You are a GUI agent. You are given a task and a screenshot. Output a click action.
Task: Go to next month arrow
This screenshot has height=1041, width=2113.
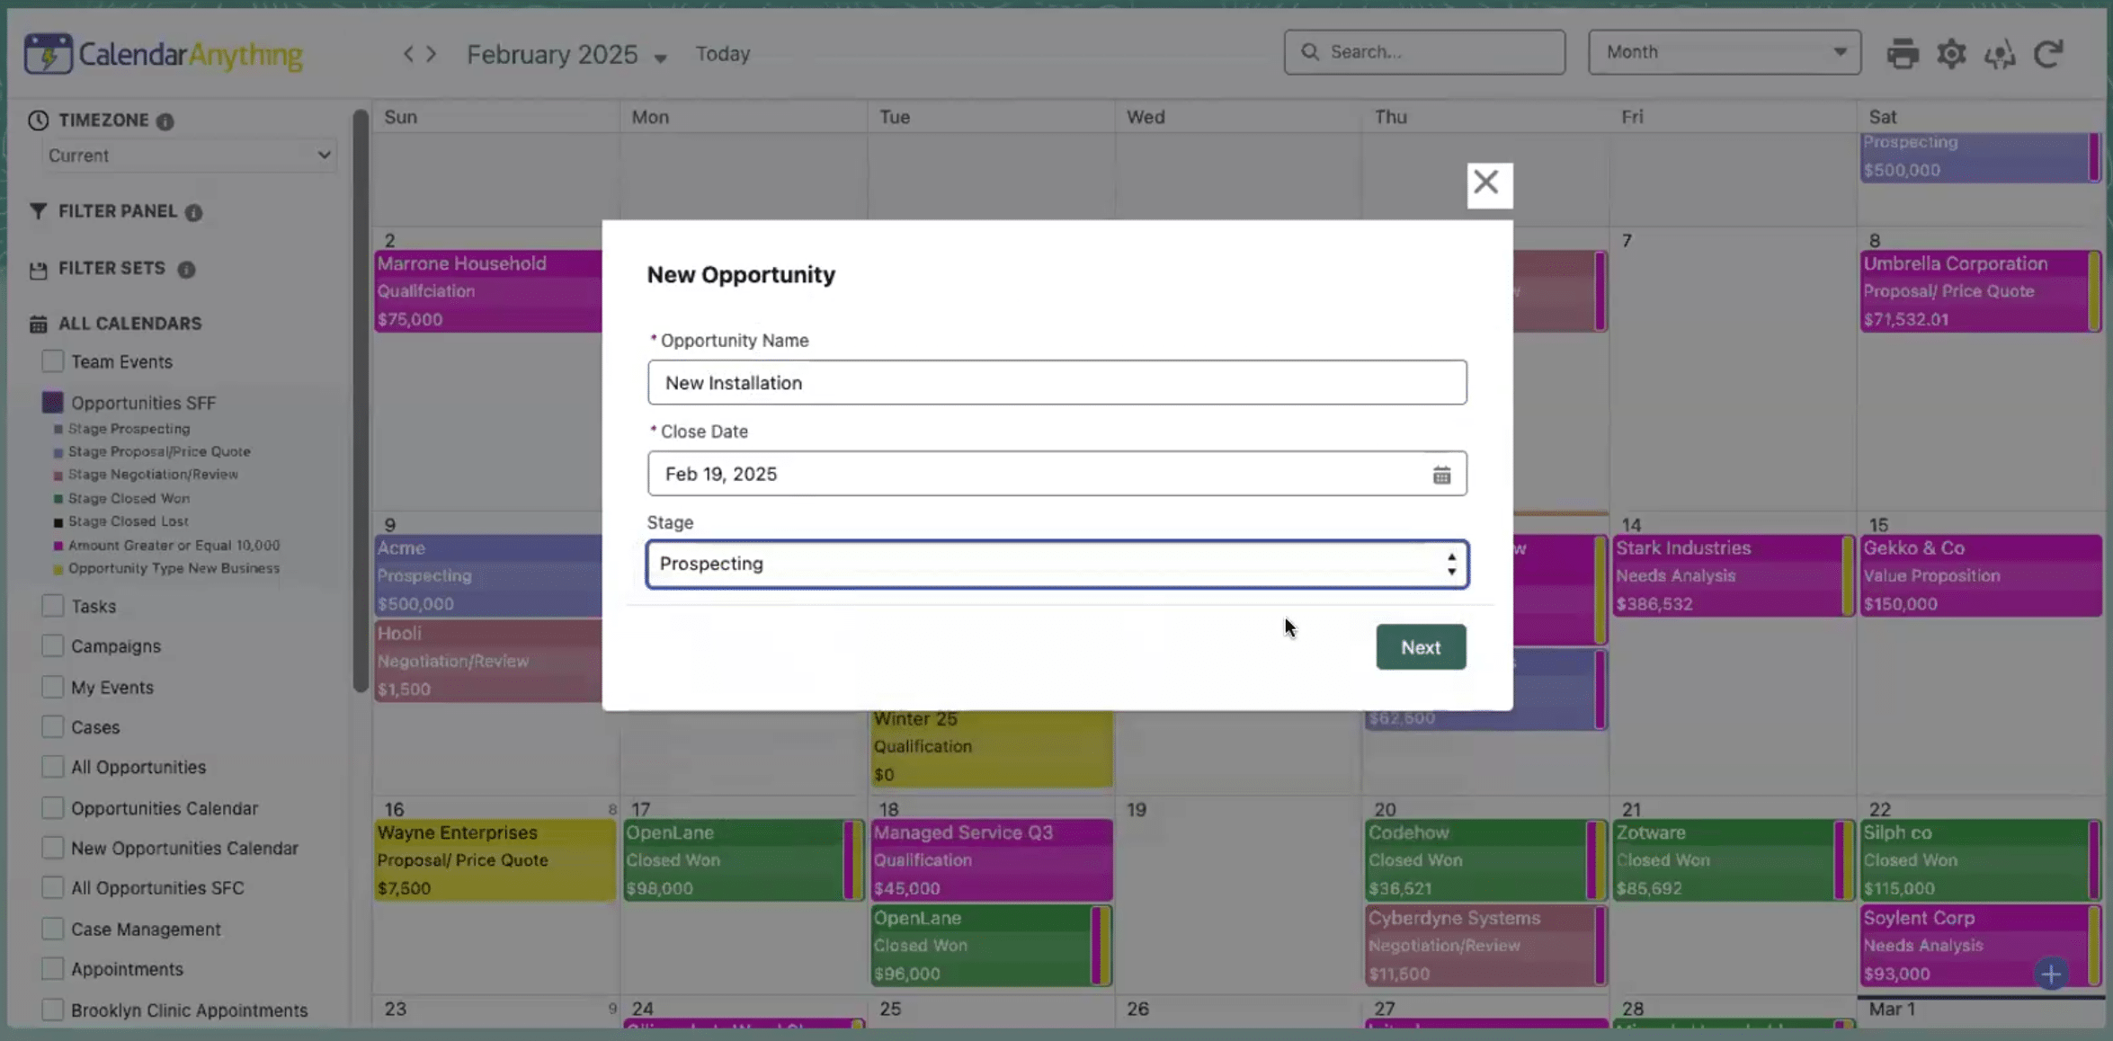[x=432, y=54]
